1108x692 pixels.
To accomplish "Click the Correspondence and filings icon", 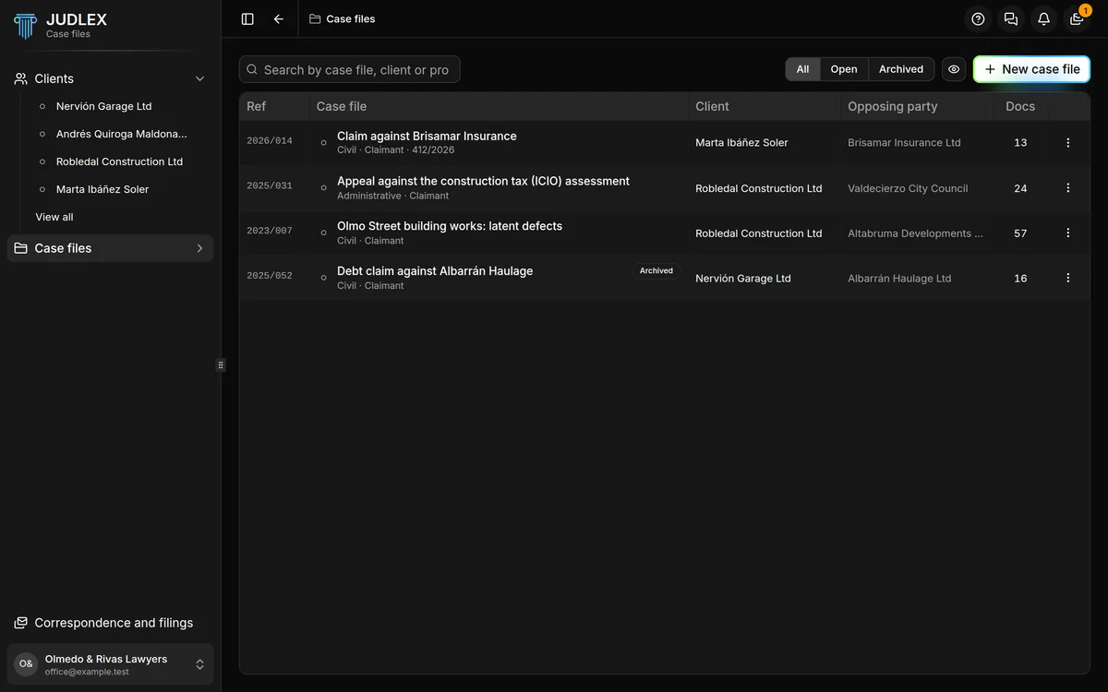I will pyautogui.click(x=20, y=623).
